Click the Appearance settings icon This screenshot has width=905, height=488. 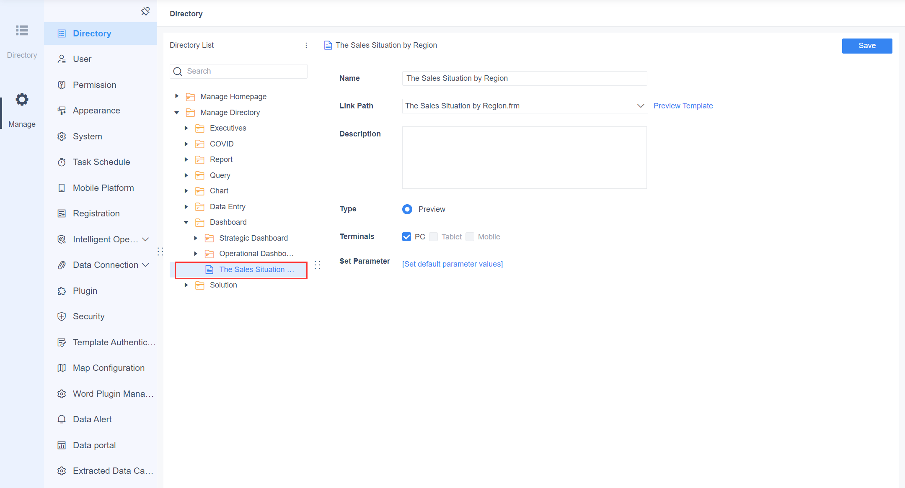(x=62, y=110)
